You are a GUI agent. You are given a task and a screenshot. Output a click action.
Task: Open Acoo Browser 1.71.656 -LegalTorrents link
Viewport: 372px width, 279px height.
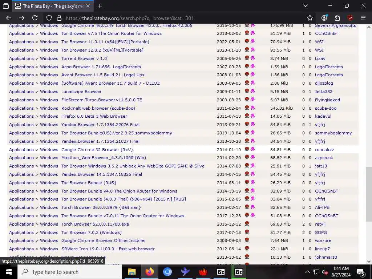(101, 67)
